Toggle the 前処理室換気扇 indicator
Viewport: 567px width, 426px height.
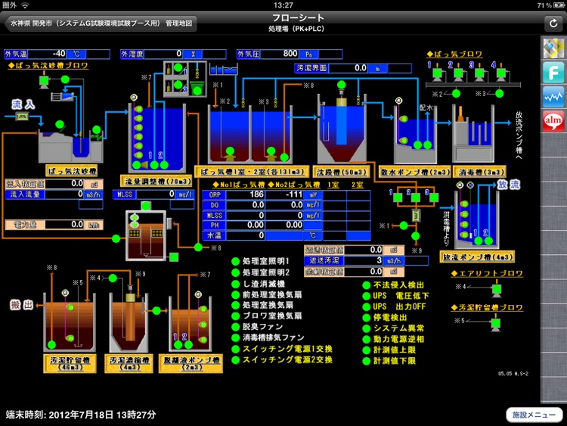pyautogui.click(x=235, y=295)
